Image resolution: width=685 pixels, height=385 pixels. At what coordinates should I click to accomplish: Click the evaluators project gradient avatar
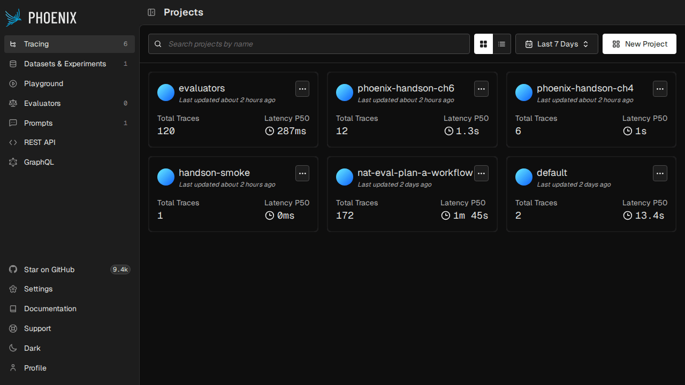(166, 93)
